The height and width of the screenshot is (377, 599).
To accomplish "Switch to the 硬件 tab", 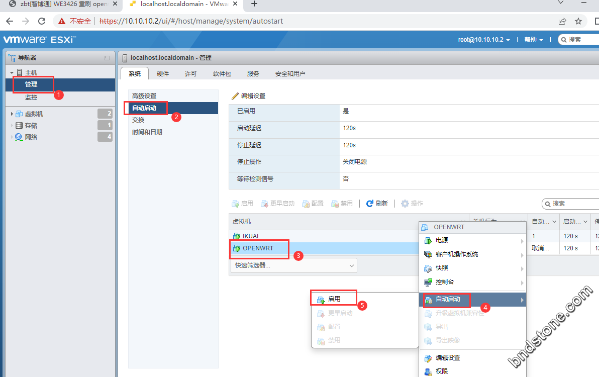I will click(x=163, y=74).
